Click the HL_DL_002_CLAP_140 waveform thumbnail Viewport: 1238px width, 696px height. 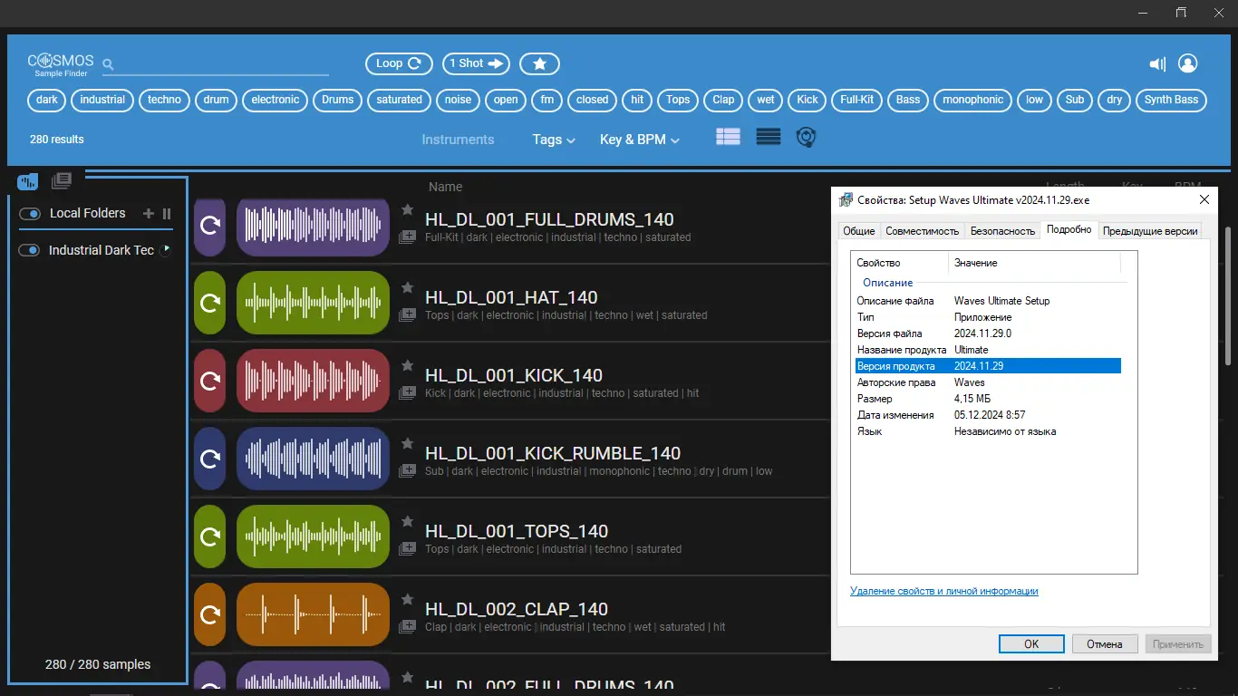coord(314,614)
